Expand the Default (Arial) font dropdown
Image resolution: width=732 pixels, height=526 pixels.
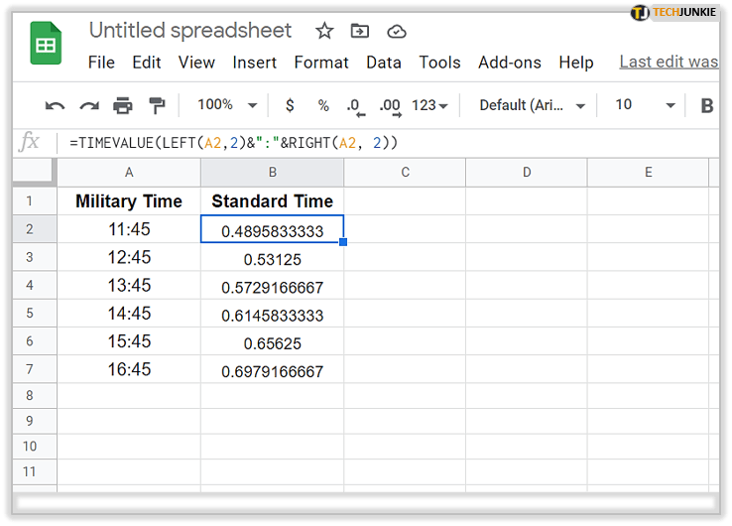point(532,105)
